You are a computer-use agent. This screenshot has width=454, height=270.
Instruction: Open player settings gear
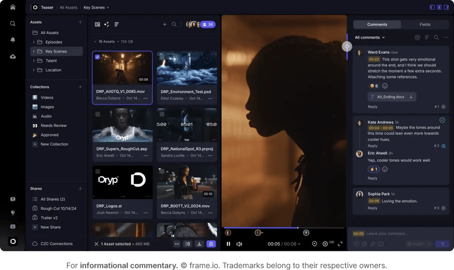tap(325, 244)
